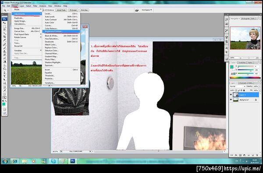
Task: Expand the Rotate Canvas submenu
Action: coord(26,37)
